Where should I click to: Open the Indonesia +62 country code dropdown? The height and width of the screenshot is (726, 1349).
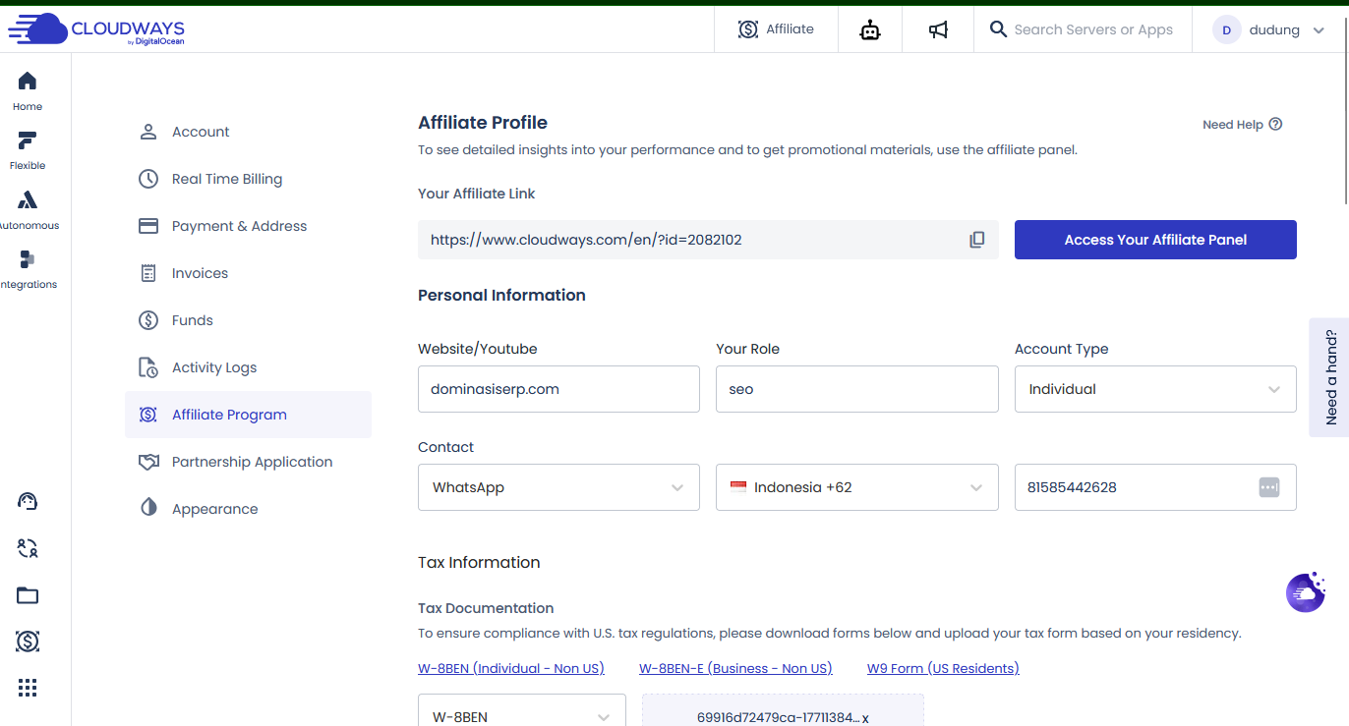[857, 487]
